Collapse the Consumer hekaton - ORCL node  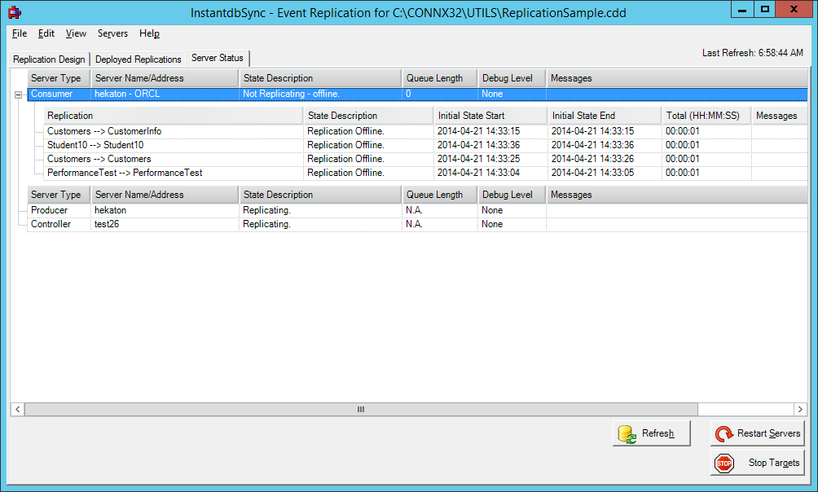tap(17, 94)
